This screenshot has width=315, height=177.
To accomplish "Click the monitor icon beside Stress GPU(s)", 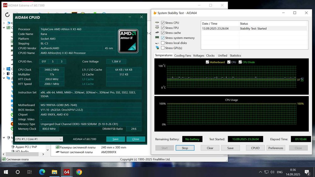I will pyautogui.click(x=157, y=48).
